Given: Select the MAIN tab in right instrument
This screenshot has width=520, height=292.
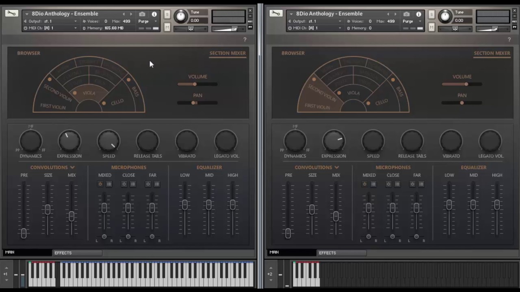Looking at the screenshot, I should click(x=274, y=252).
